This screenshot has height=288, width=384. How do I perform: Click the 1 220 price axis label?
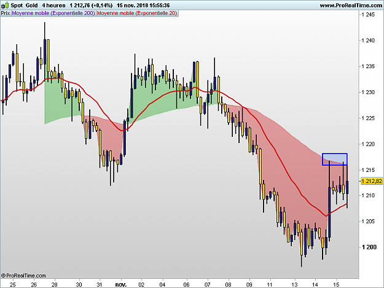(x=368, y=144)
